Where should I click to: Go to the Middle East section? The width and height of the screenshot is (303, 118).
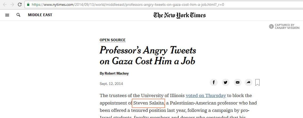40,15
